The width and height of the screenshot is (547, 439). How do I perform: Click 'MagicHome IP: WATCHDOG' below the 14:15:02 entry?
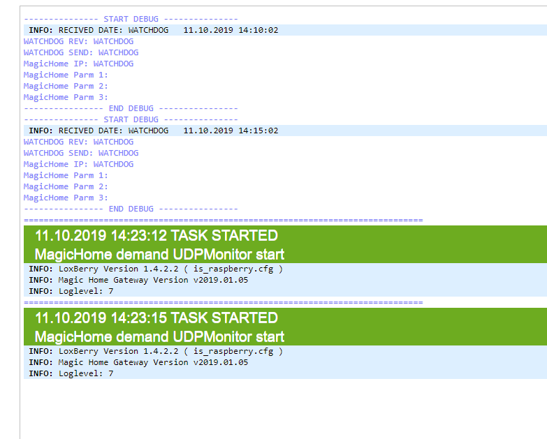[78, 164]
